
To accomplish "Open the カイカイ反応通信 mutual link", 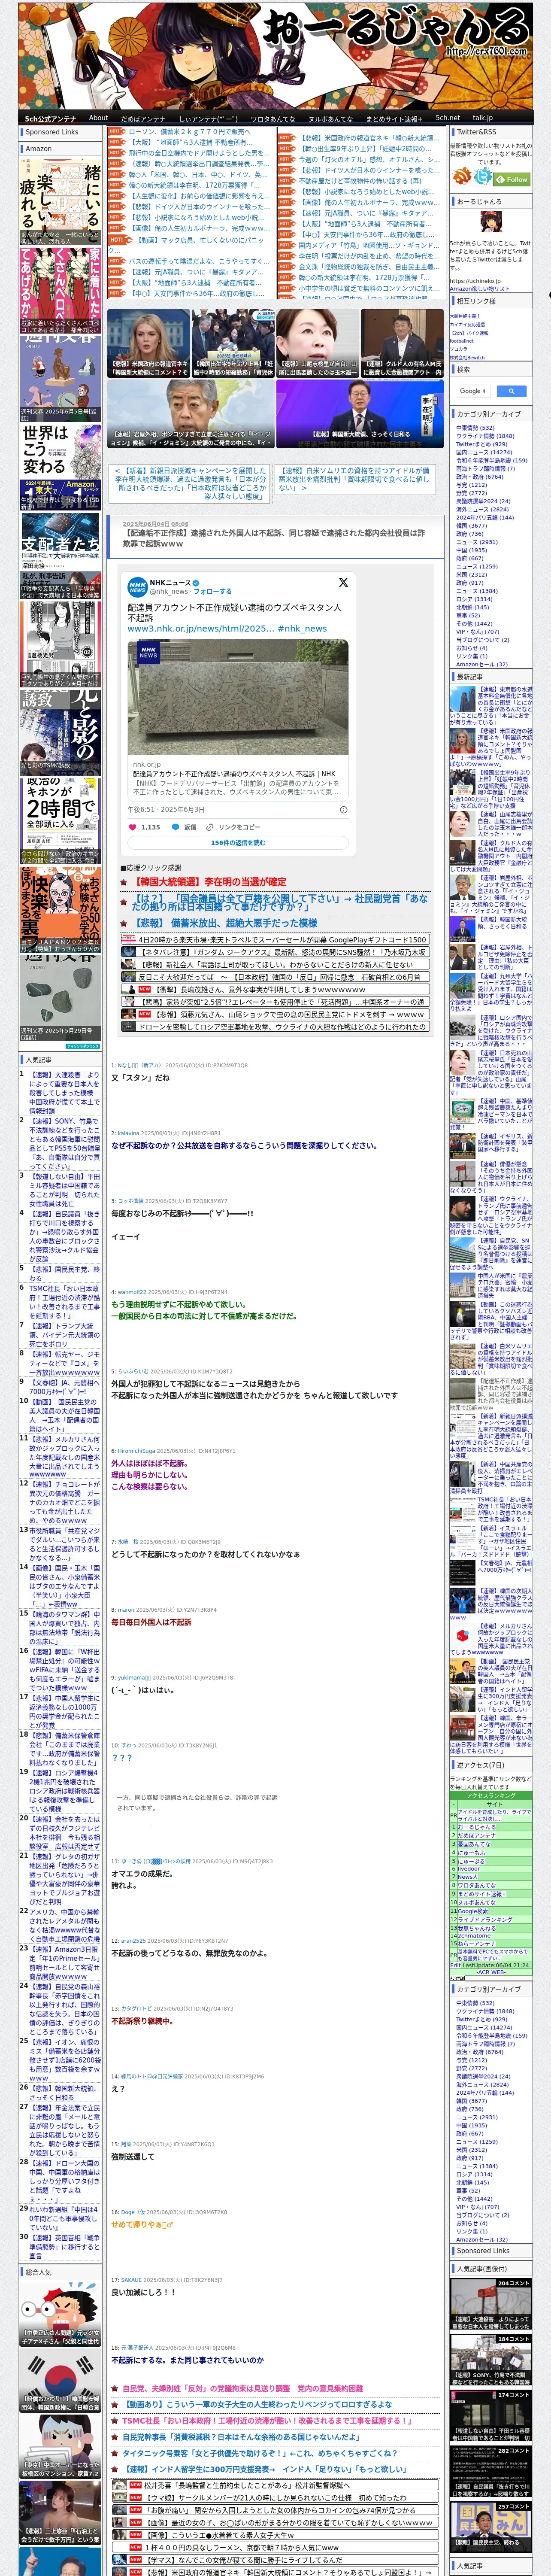I will [x=467, y=324].
